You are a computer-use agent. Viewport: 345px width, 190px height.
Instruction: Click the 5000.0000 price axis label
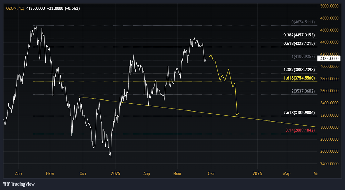329,6
